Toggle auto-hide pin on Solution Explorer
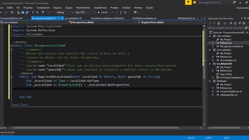249x140 pixels. coord(245,18)
